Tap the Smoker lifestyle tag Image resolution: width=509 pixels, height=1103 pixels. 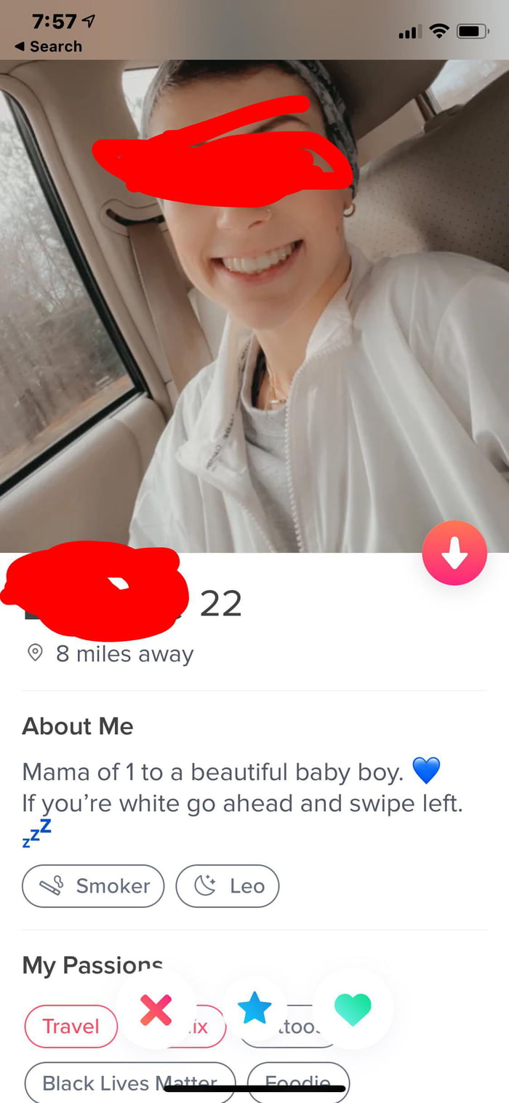click(x=93, y=885)
